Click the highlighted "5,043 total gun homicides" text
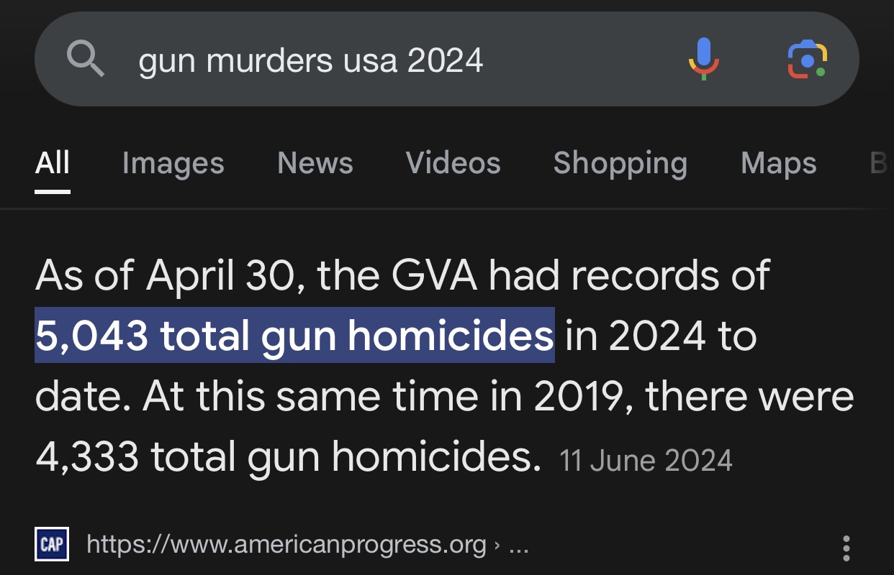Viewport: 894px width, 575px height. [x=294, y=336]
